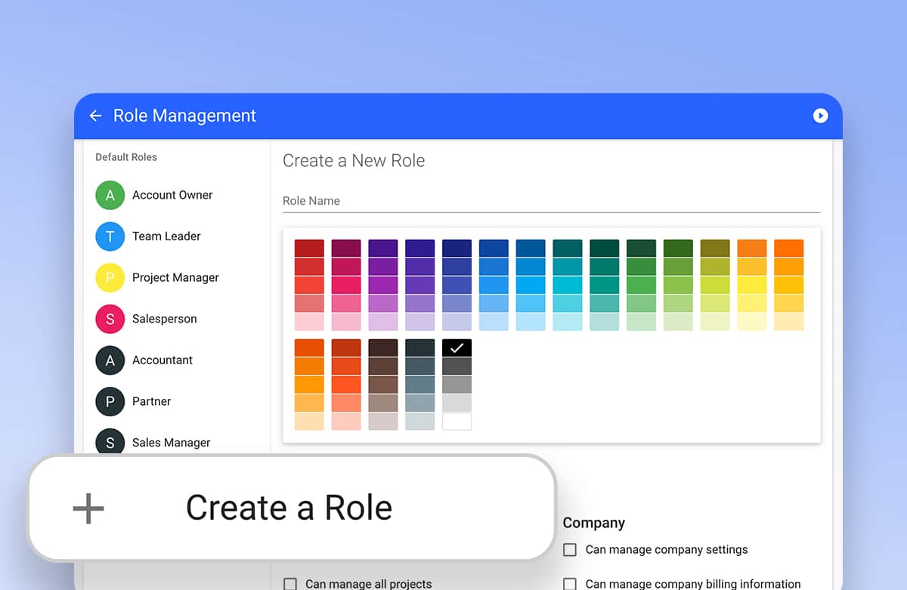This screenshot has width=907, height=590.
Task: Click the Partner role avatar icon
Action: coord(110,401)
